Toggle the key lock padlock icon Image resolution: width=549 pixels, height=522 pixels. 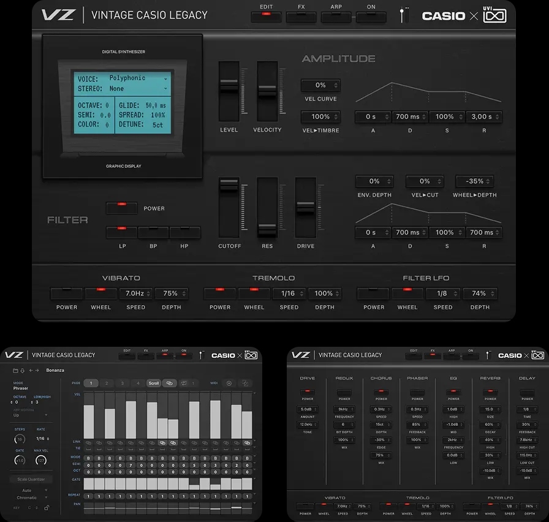[x=47, y=507]
